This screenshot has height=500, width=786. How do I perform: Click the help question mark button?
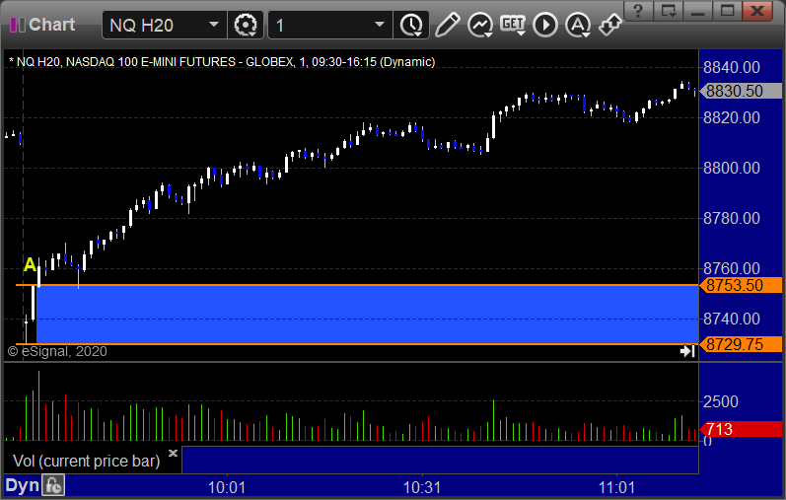[x=638, y=11]
